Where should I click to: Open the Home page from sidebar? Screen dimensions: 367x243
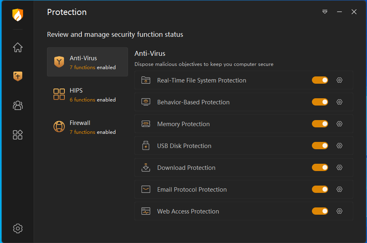pos(17,47)
